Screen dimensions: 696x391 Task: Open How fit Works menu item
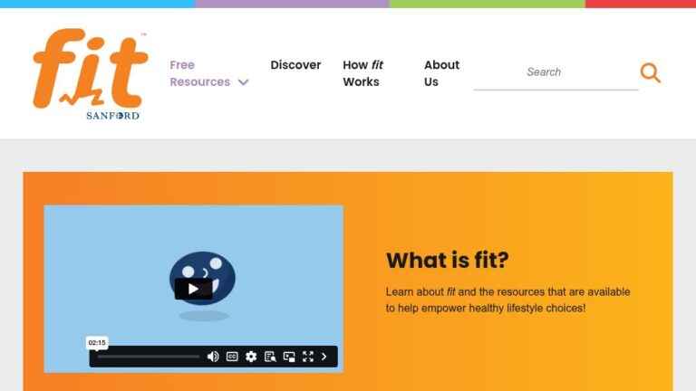click(x=362, y=73)
